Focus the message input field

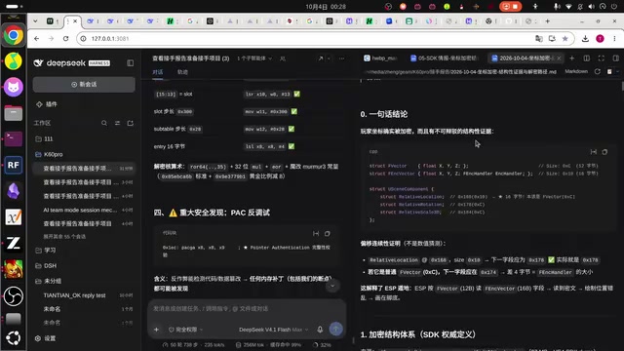pos(247,308)
